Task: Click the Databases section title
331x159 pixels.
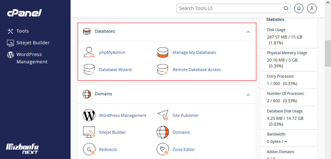Action: click(105, 31)
